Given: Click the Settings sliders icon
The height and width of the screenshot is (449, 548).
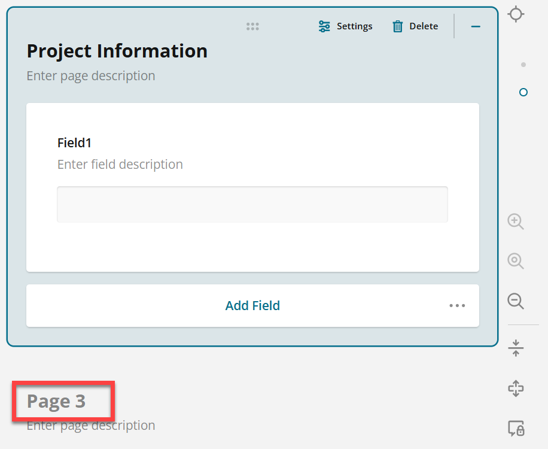Looking at the screenshot, I should click(324, 26).
